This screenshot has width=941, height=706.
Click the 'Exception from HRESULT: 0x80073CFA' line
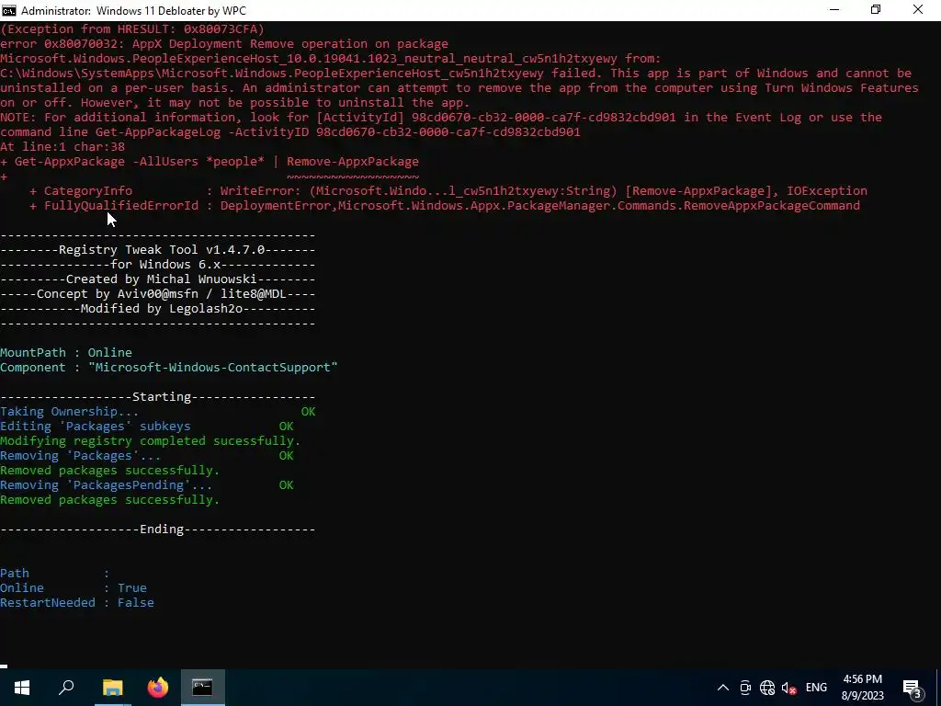[x=132, y=28]
